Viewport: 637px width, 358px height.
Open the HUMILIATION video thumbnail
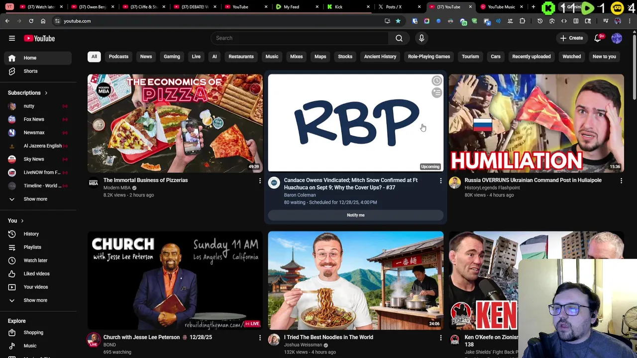tap(536, 123)
